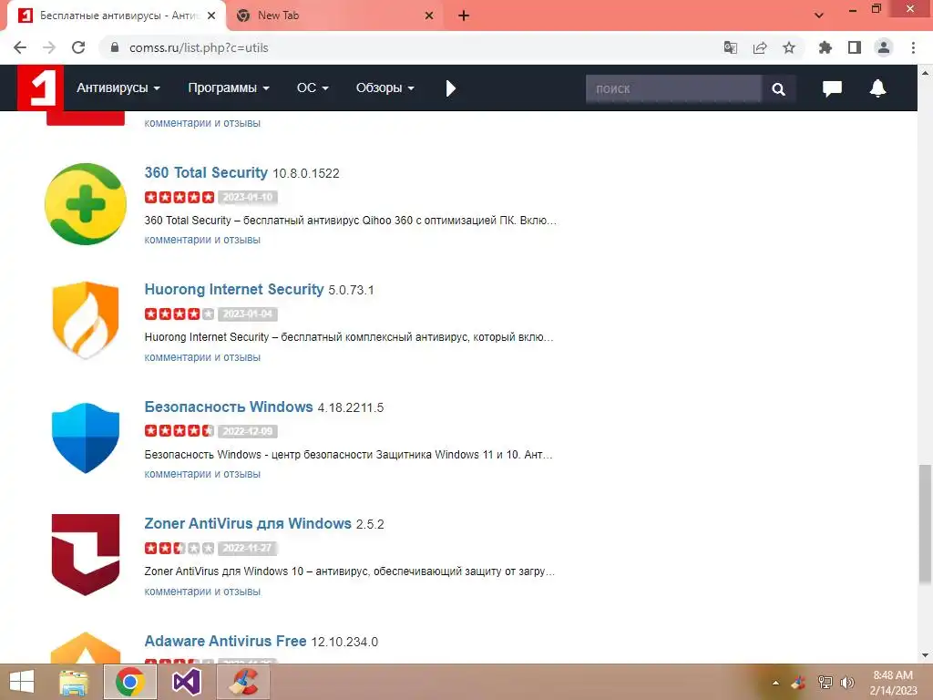Click the star rating of Безопасность Windows

click(179, 430)
